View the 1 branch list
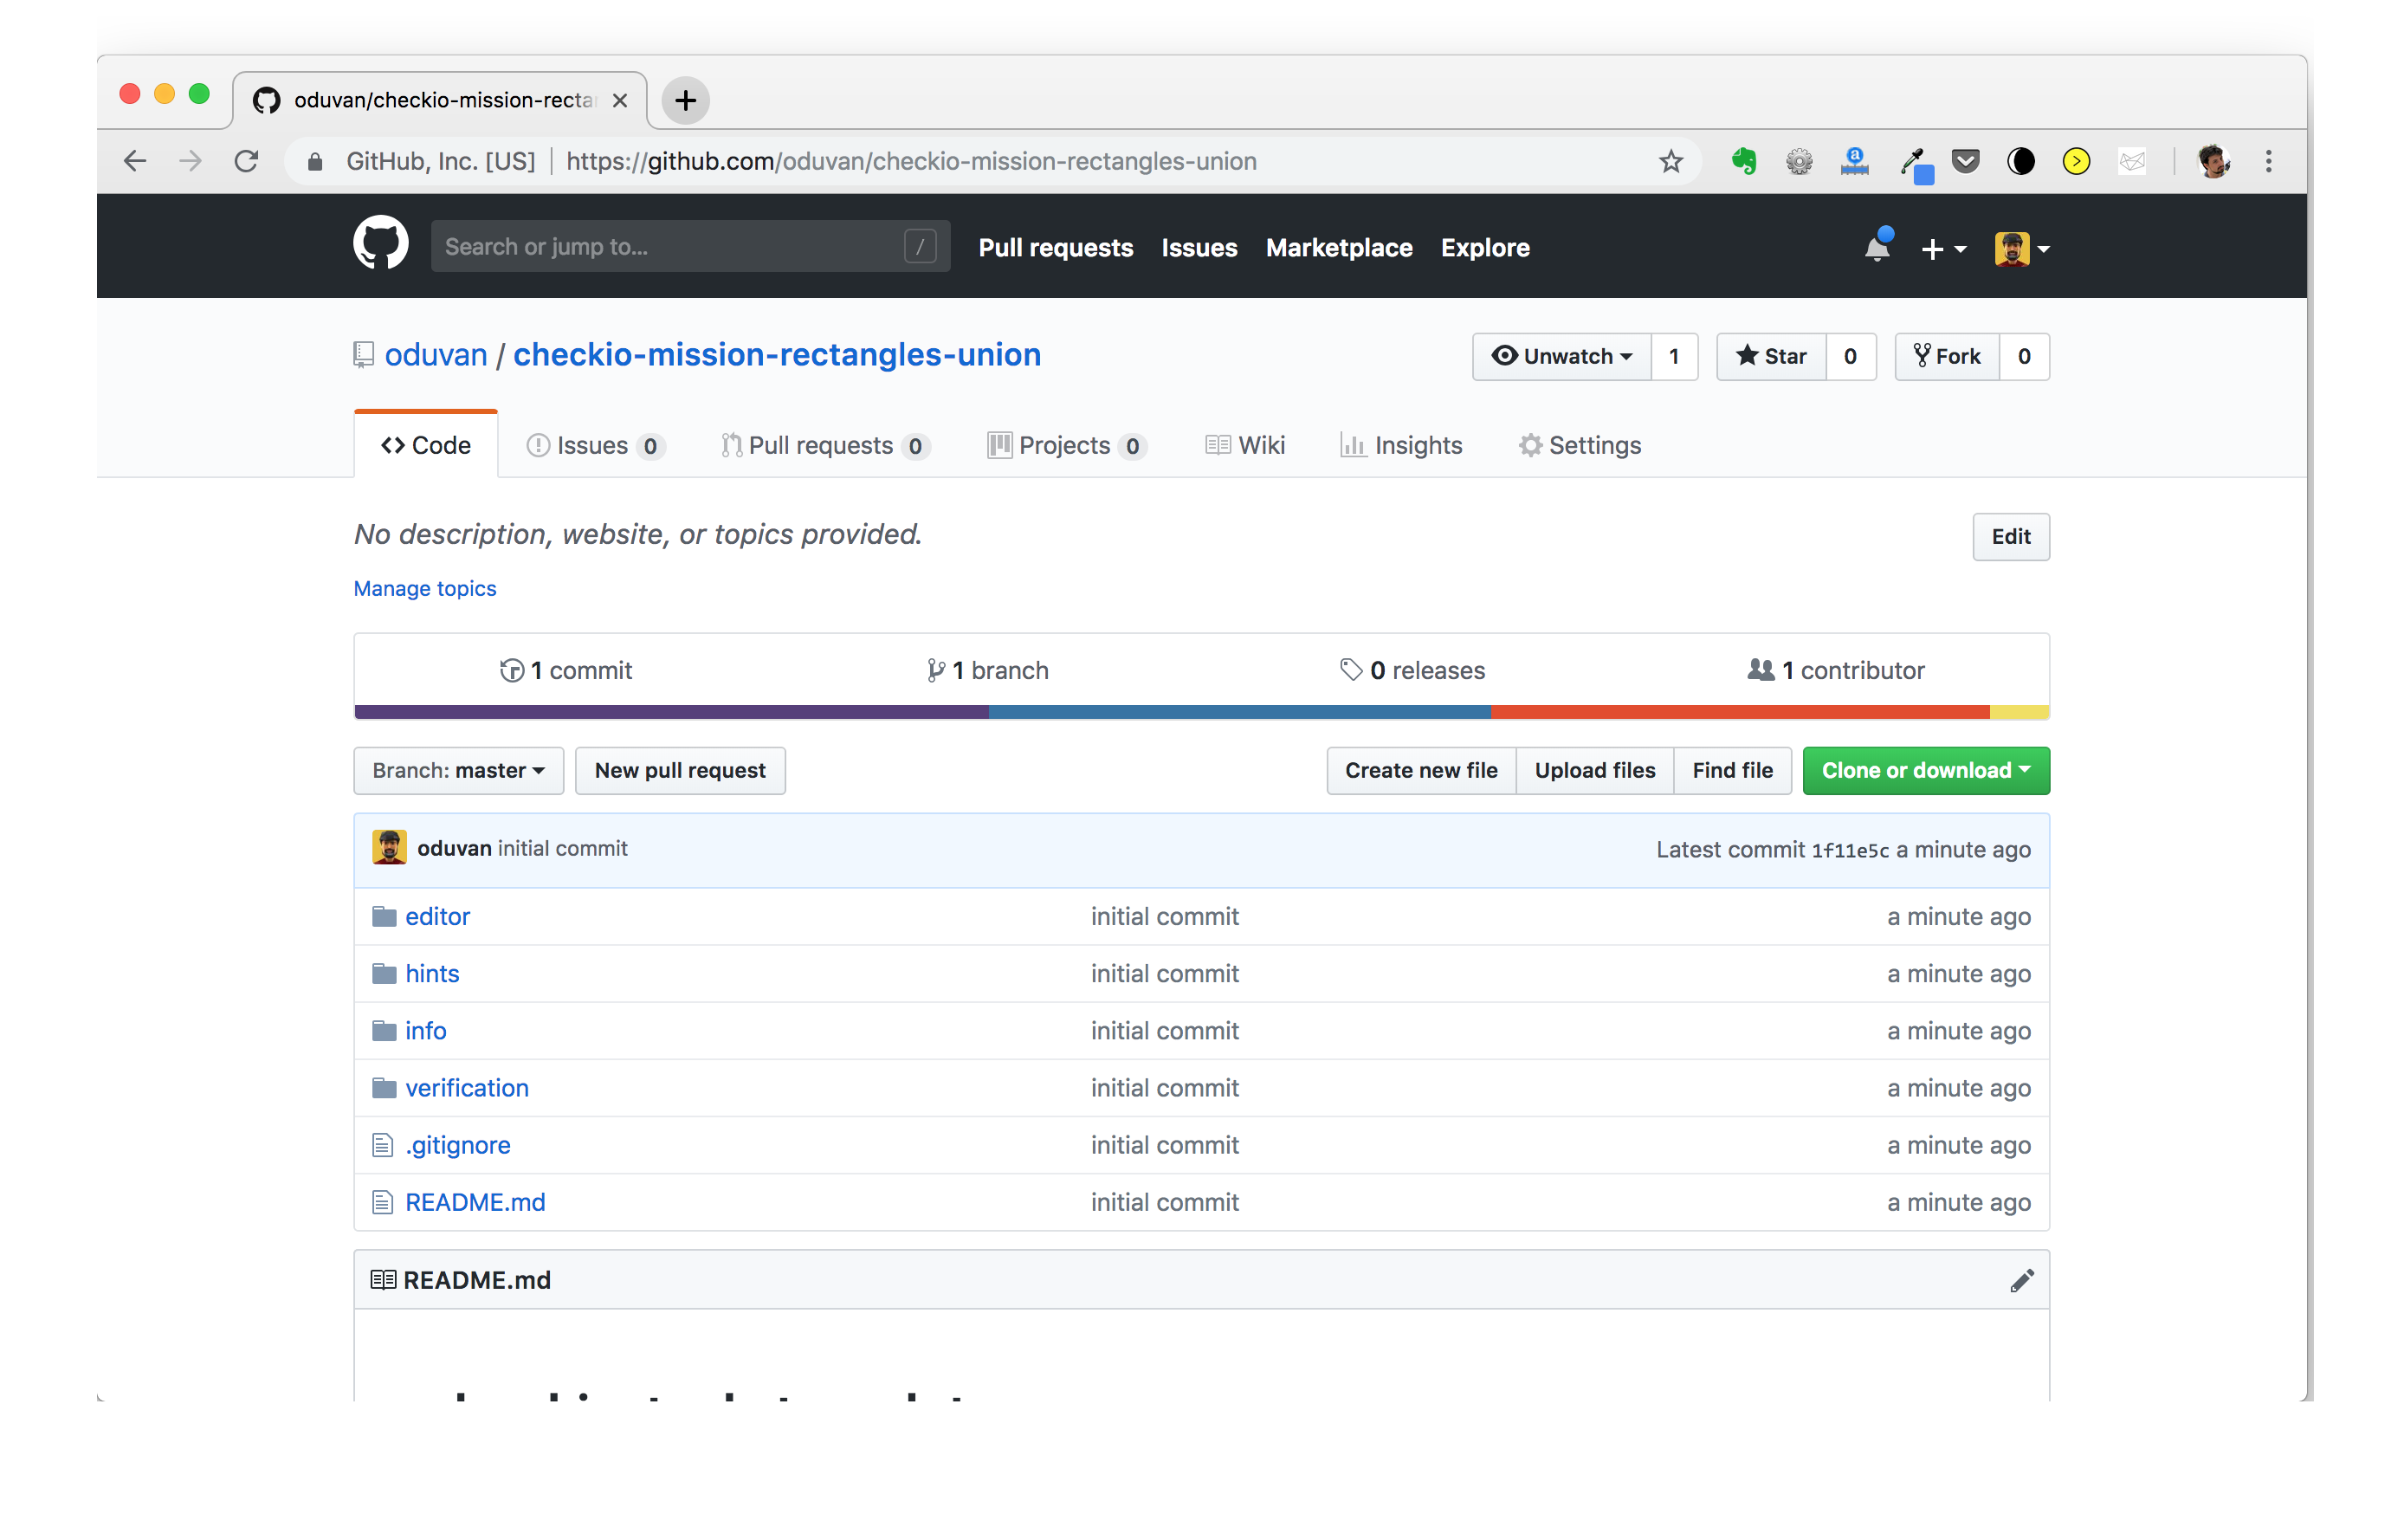This screenshot has width=2404, height=1540. coord(987,670)
